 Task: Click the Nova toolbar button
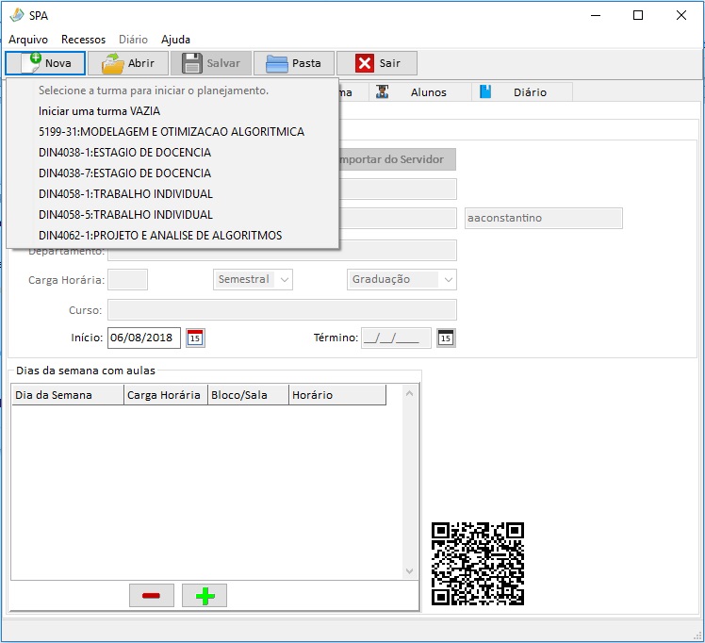point(45,63)
